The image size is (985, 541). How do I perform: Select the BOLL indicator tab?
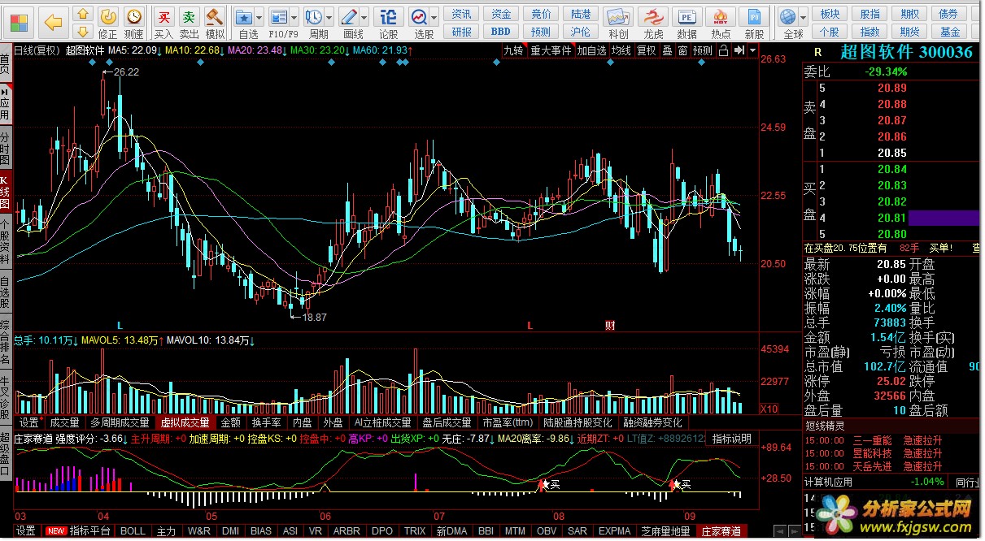(133, 531)
